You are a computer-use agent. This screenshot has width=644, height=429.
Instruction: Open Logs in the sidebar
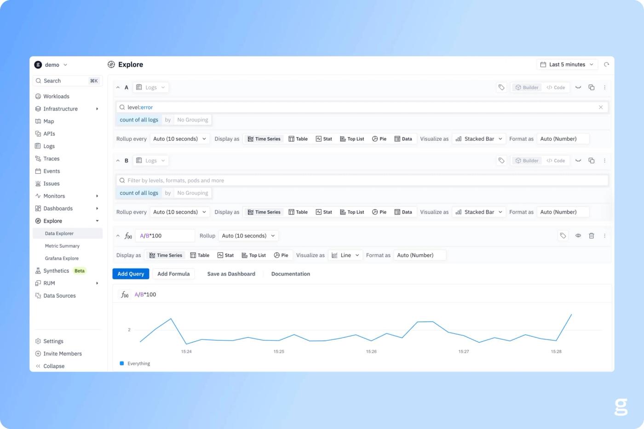tap(45, 146)
